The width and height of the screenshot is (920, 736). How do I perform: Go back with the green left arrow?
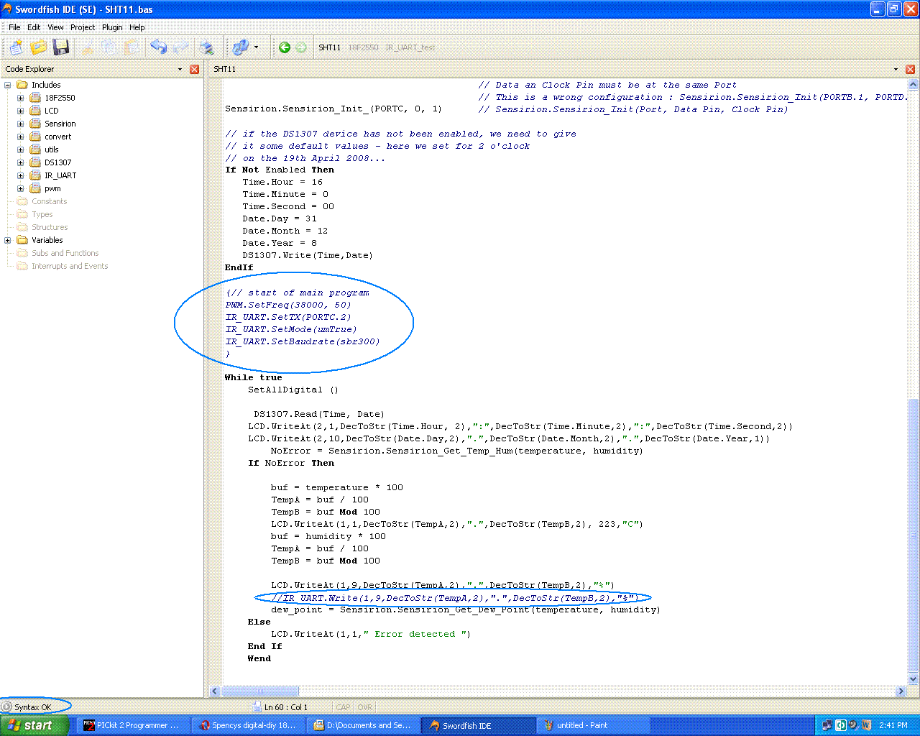[x=285, y=47]
